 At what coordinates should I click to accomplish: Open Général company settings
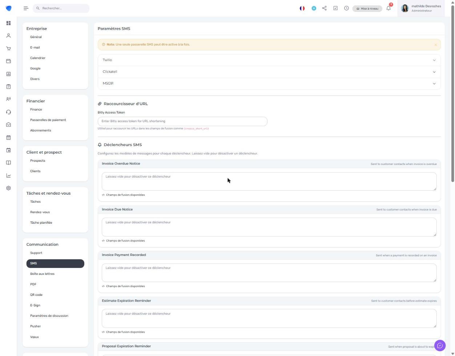[x=36, y=37]
